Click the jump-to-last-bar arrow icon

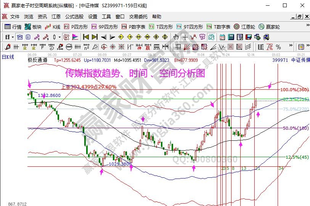[95, 37]
